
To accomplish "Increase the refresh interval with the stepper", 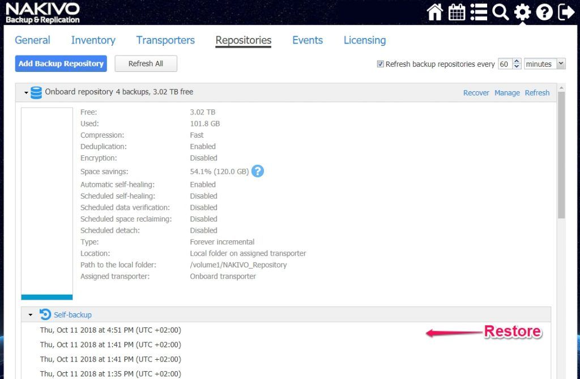I will pos(517,61).
